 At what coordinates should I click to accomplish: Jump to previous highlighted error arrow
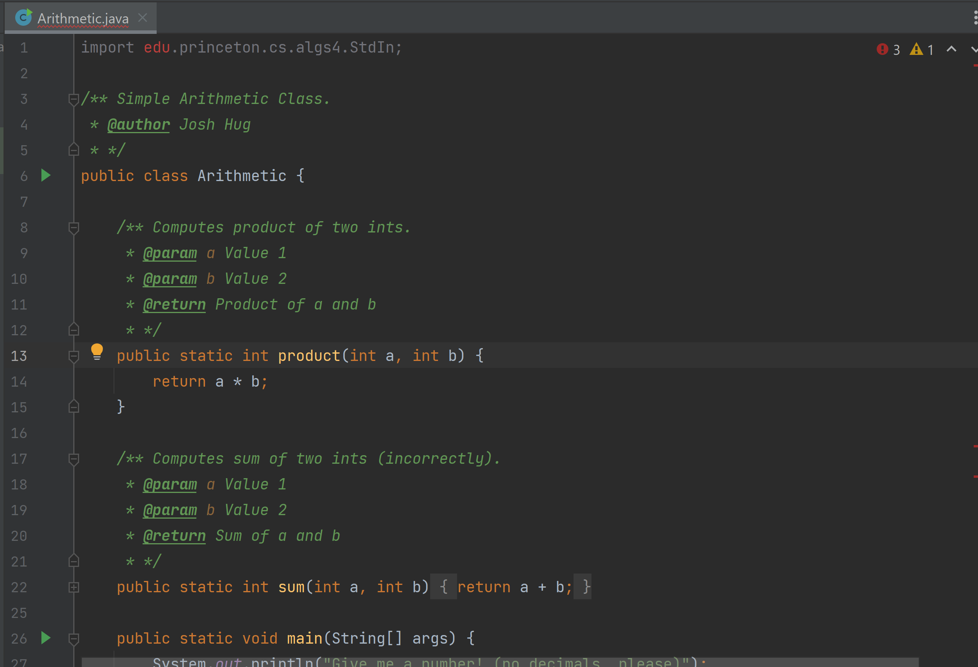tap(952, 49)
